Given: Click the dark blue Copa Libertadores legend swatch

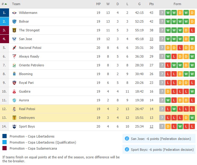Looking at the screenshot, I should point(5,136).
